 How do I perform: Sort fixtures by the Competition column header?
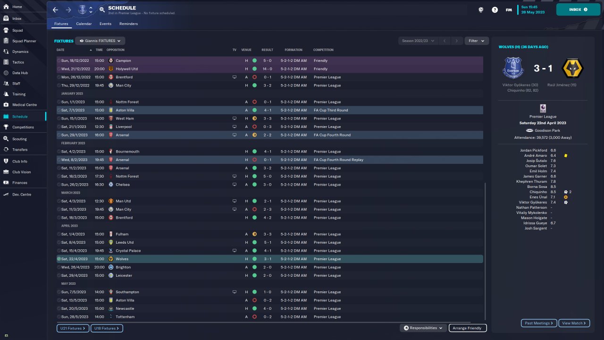[x=323, y=50]
